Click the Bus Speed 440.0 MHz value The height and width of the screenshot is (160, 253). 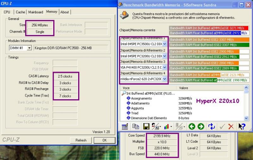point(162,154)
